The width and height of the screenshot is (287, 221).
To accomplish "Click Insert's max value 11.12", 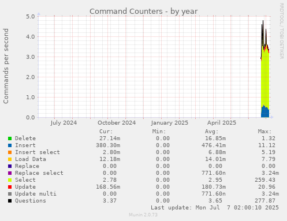I will tap(267, 145).
